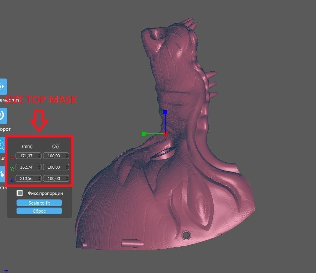Select the Rotate tool icon in left sidebar

click(x=3, y=116)
